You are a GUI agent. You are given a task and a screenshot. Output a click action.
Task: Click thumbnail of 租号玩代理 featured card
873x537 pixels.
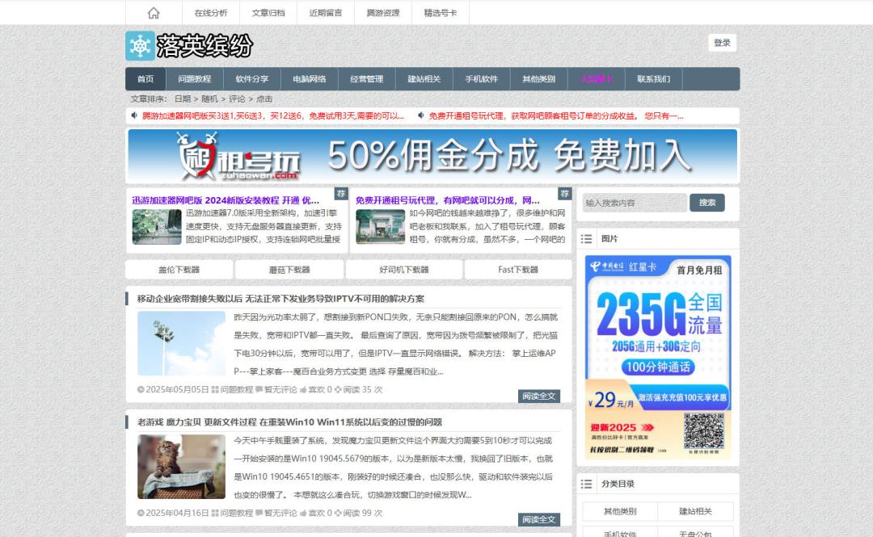click(x=380, y=226)
